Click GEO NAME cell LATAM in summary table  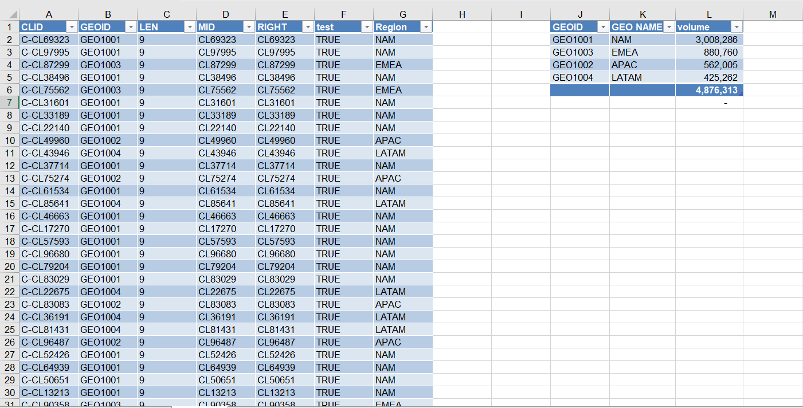point(643,77)
